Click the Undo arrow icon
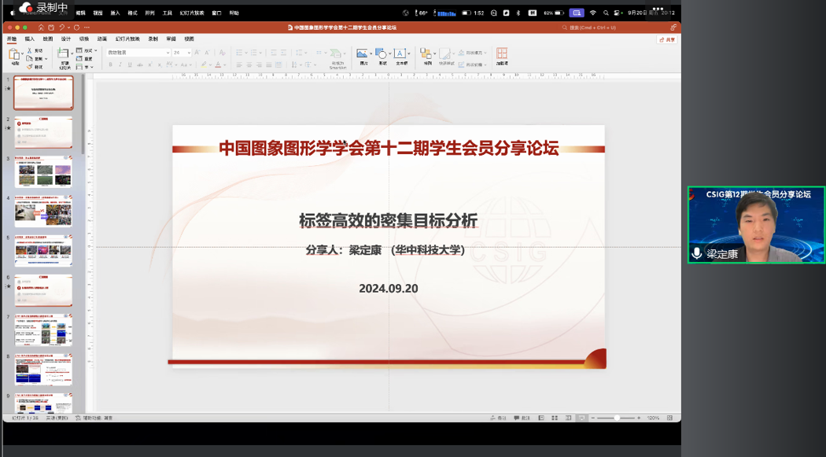The width and height of the screenshot is (826, 457). click(x=61, y=28)
